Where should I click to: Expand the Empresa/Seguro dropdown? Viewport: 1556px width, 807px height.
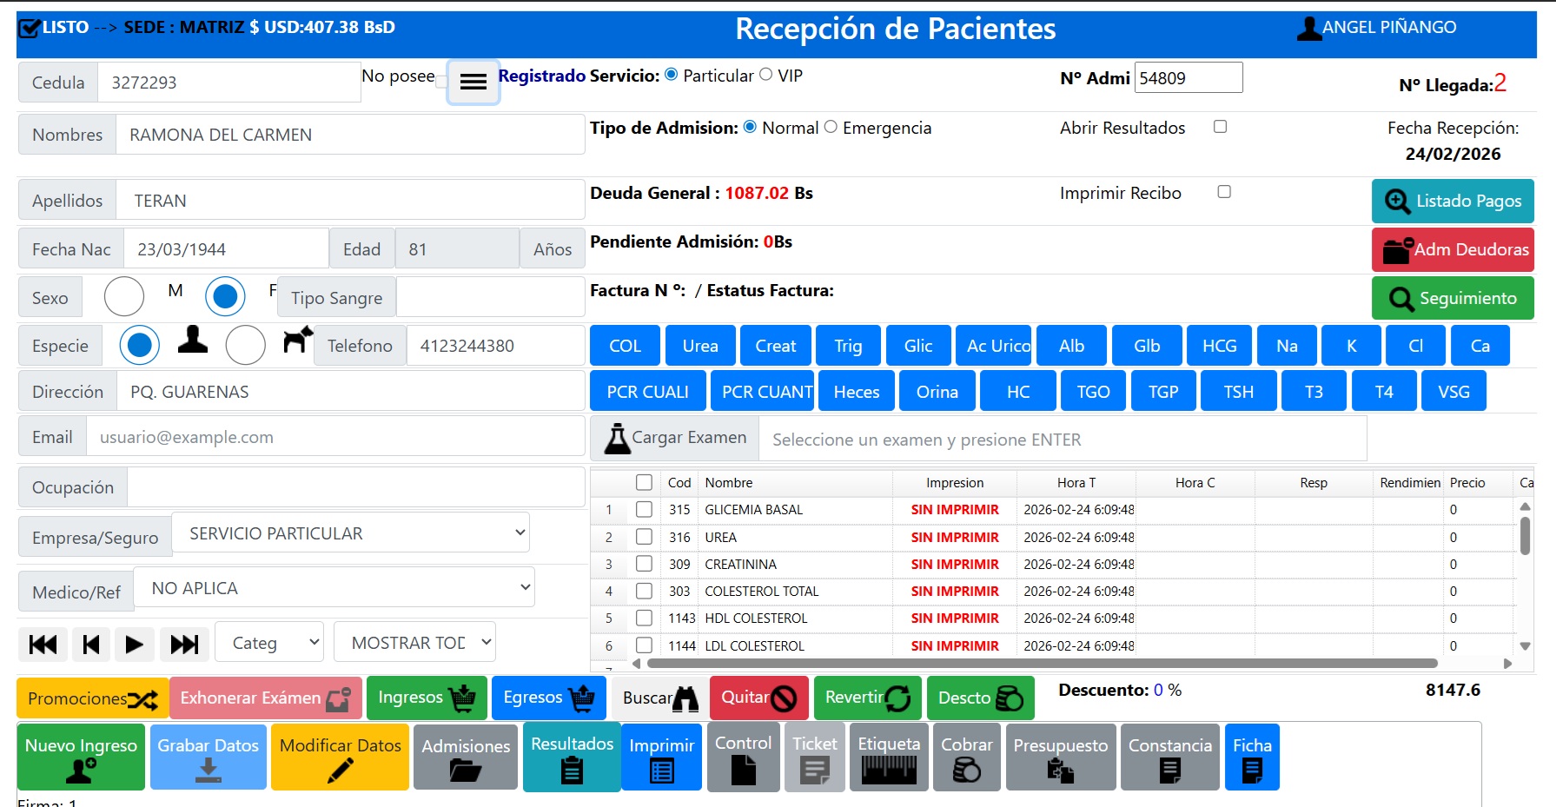(x=350, y=532)
